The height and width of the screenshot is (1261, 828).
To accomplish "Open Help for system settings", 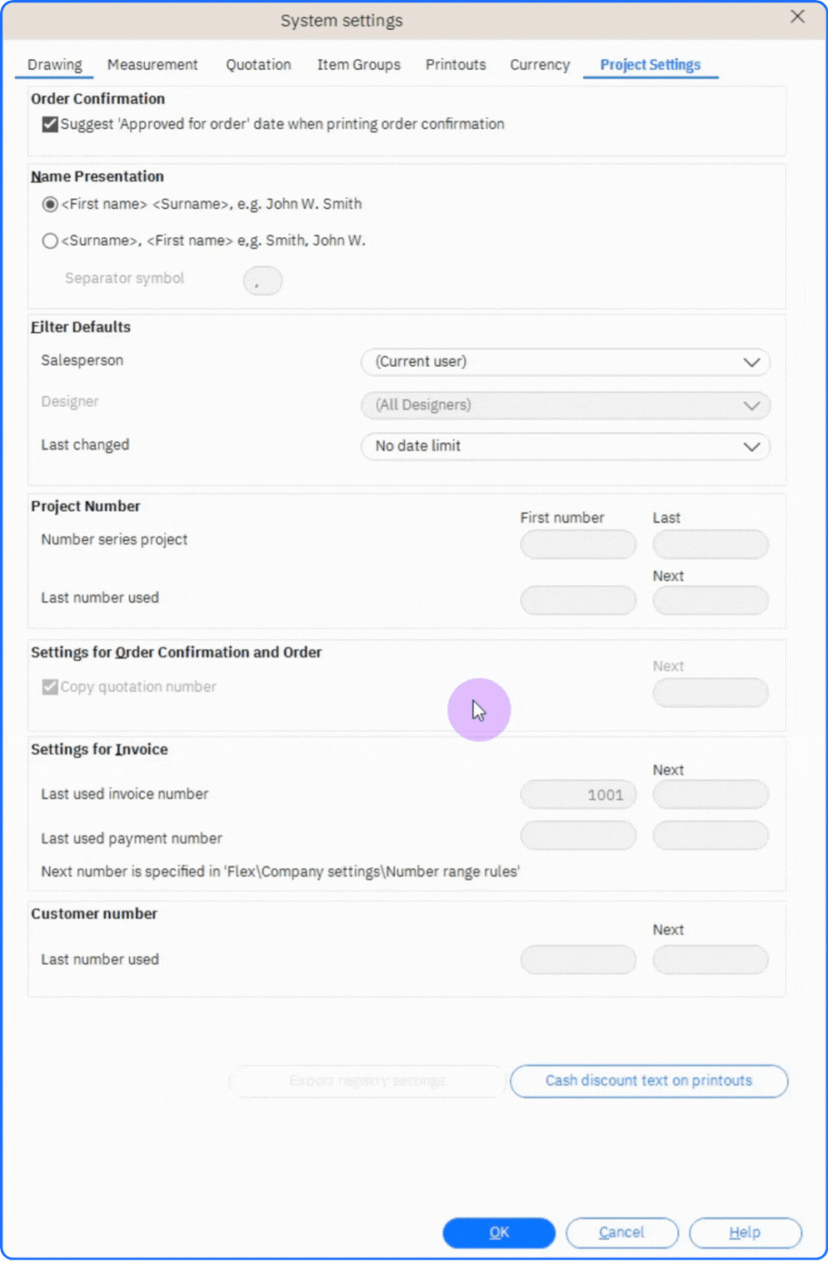I will point(744,1233).
